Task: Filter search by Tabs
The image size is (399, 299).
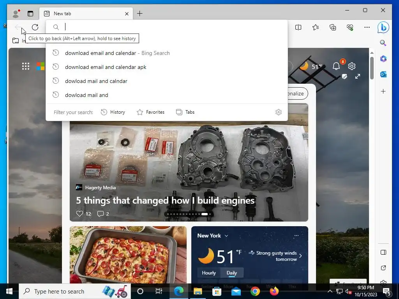Action: (x=185, y=112)
